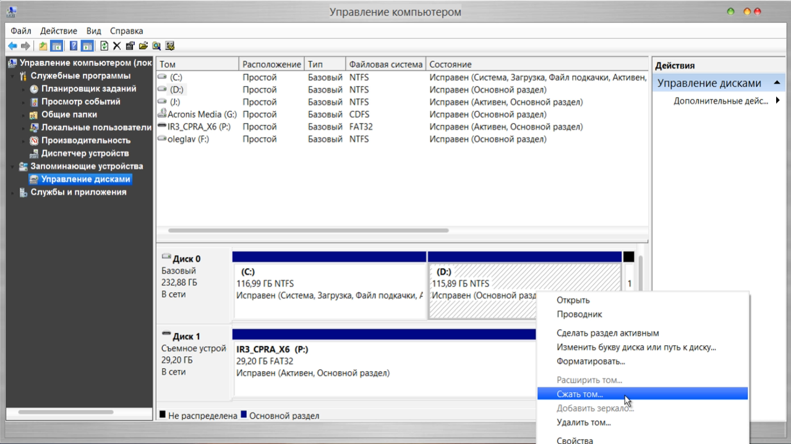The width and height of the screenshot is (791, 444).
Task: Click the Properties icon in toolbar
Action: [130, 46]
